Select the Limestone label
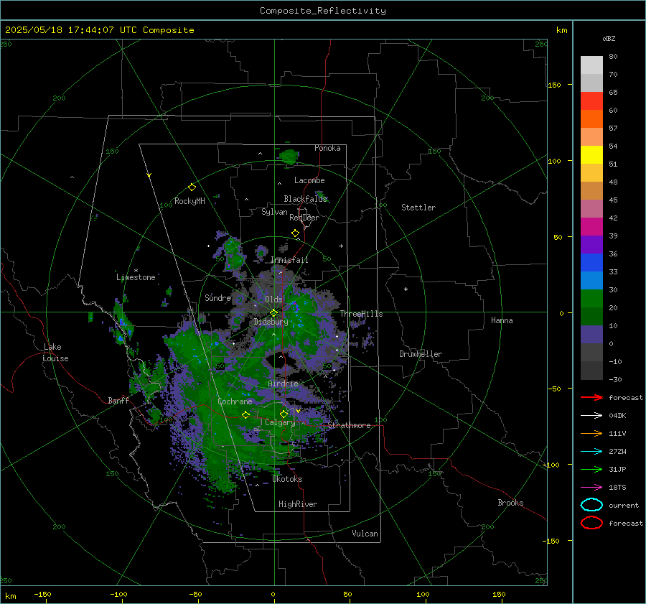Viewport: 646px width, 604px height. pyautogui.click(x=136, y=277)
